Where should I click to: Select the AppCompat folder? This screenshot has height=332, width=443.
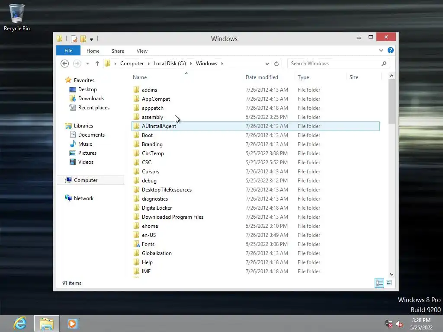tap(156, 99)
